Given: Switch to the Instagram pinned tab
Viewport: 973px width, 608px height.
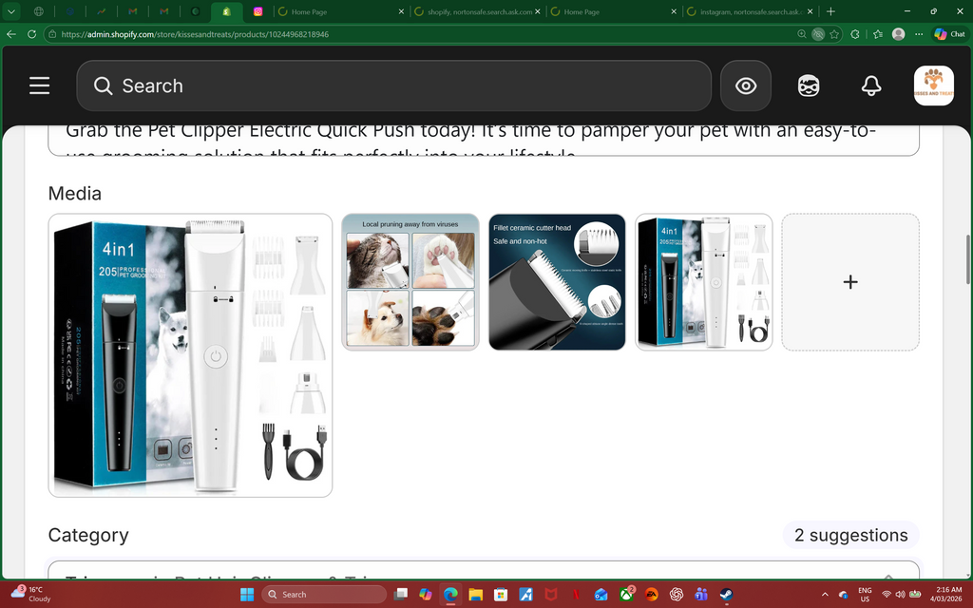Looking at the screenshot, I should click(258, 11).
